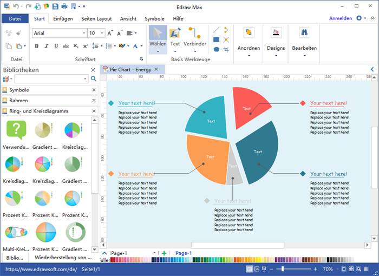
Task: Switch to the Einfügen ribbon tab
Action: pos(63,18)
